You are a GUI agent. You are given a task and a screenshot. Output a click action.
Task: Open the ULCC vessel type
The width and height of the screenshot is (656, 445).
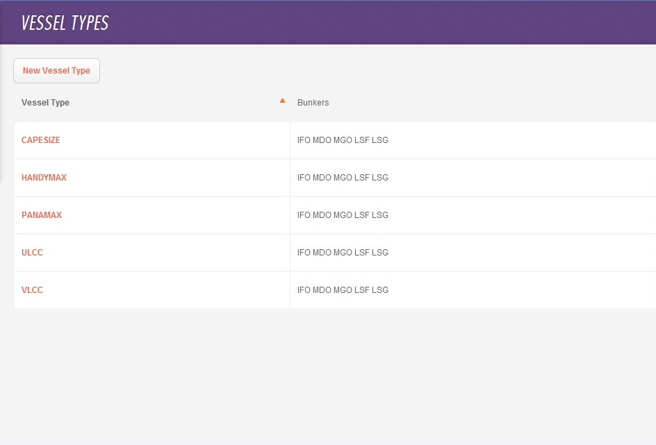point(32,253)
